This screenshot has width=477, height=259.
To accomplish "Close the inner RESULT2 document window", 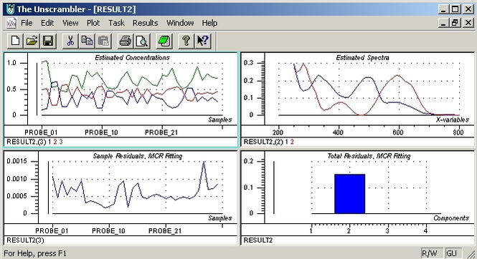I will click(468, 23).
